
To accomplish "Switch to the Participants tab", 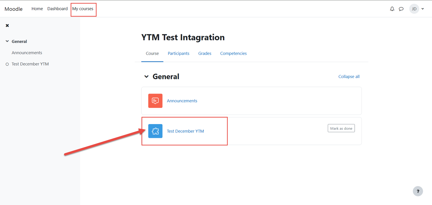I will (x=178, y=53).
